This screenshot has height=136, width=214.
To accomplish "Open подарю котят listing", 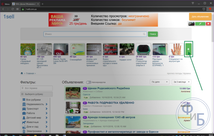I will (127, 52).
